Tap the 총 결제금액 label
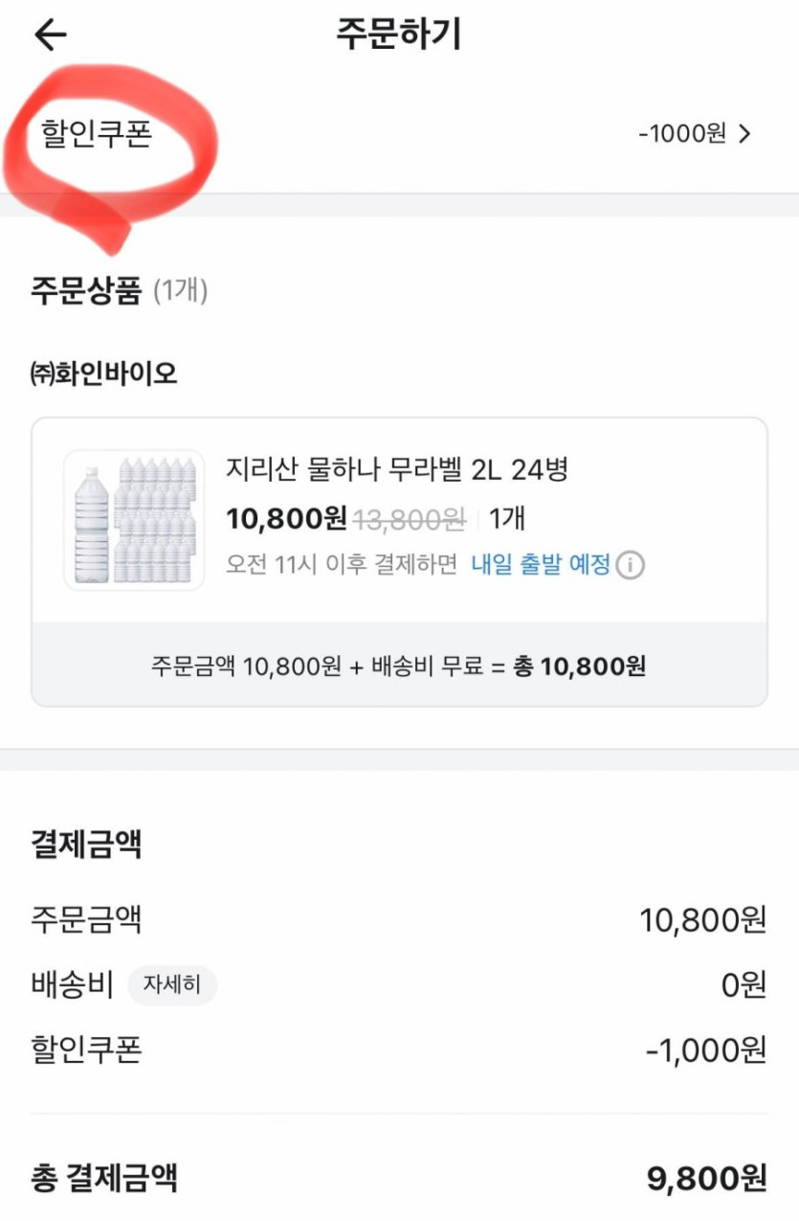 click(104, 1177)
